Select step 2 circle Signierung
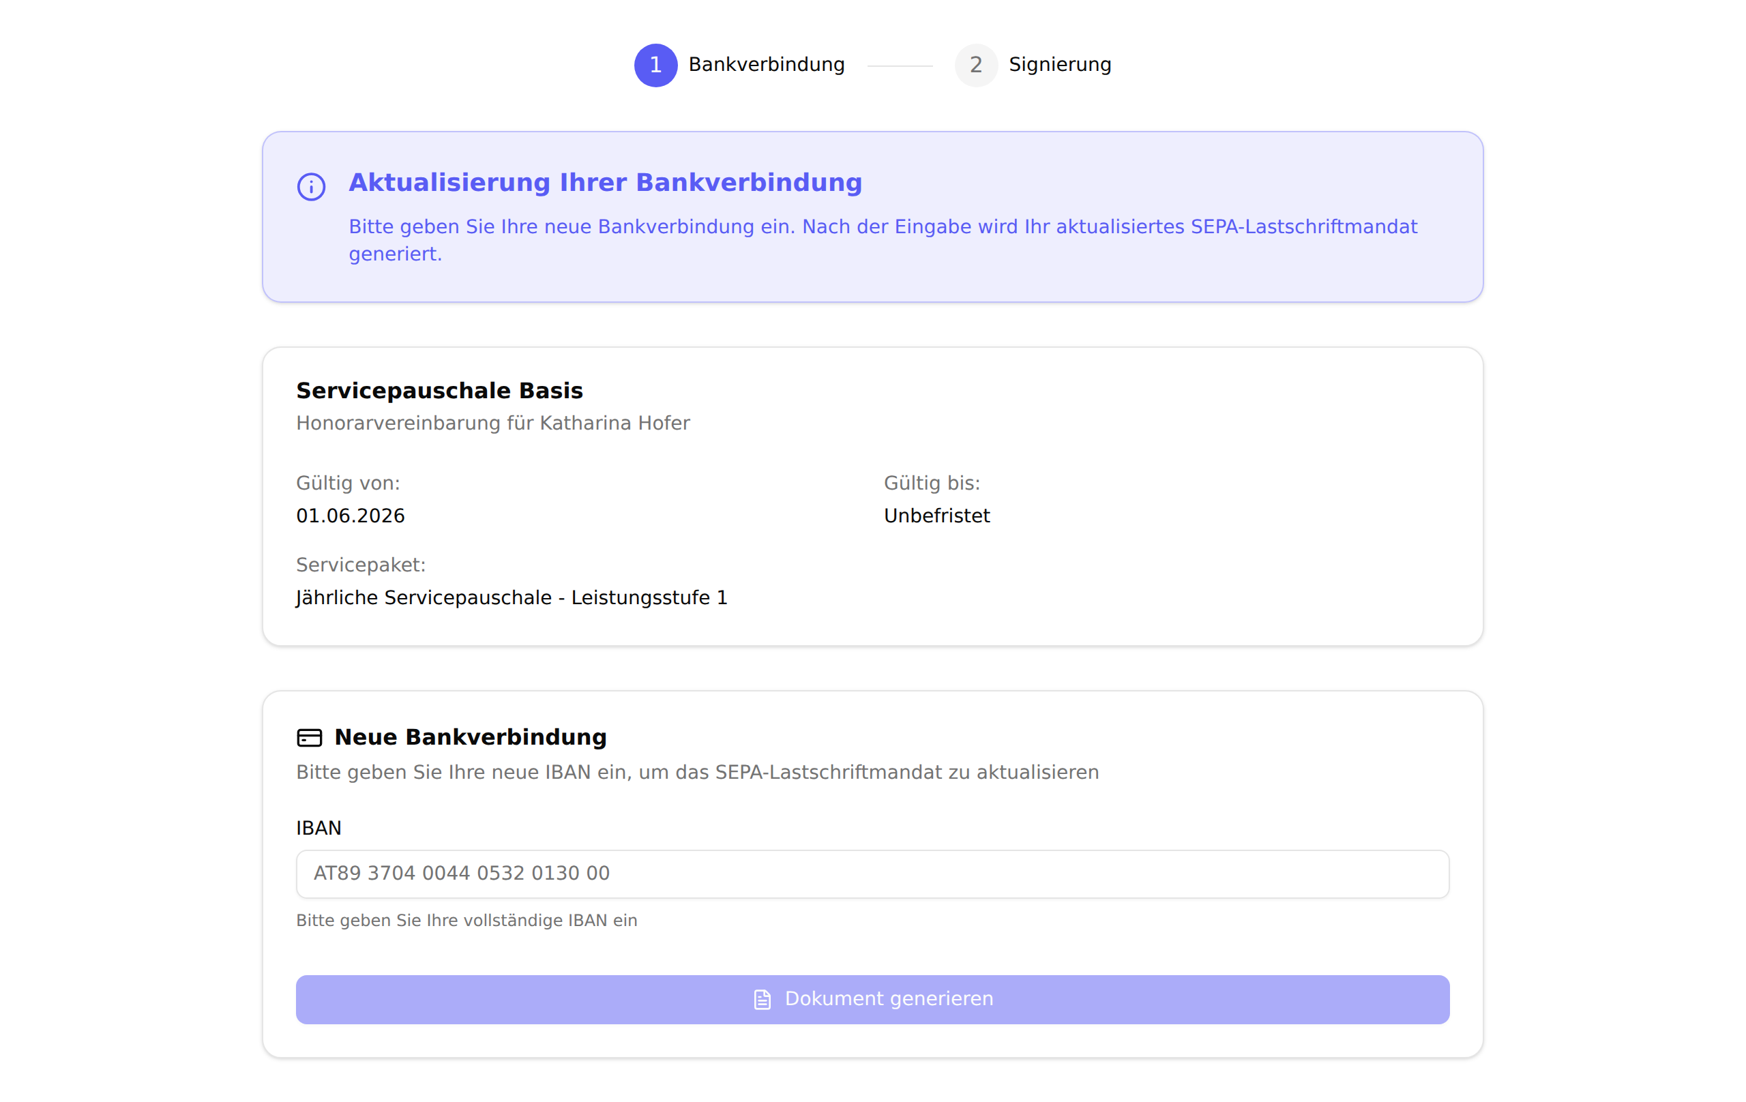This screenshot has width=1746, height=1102. tap(976, 65)
